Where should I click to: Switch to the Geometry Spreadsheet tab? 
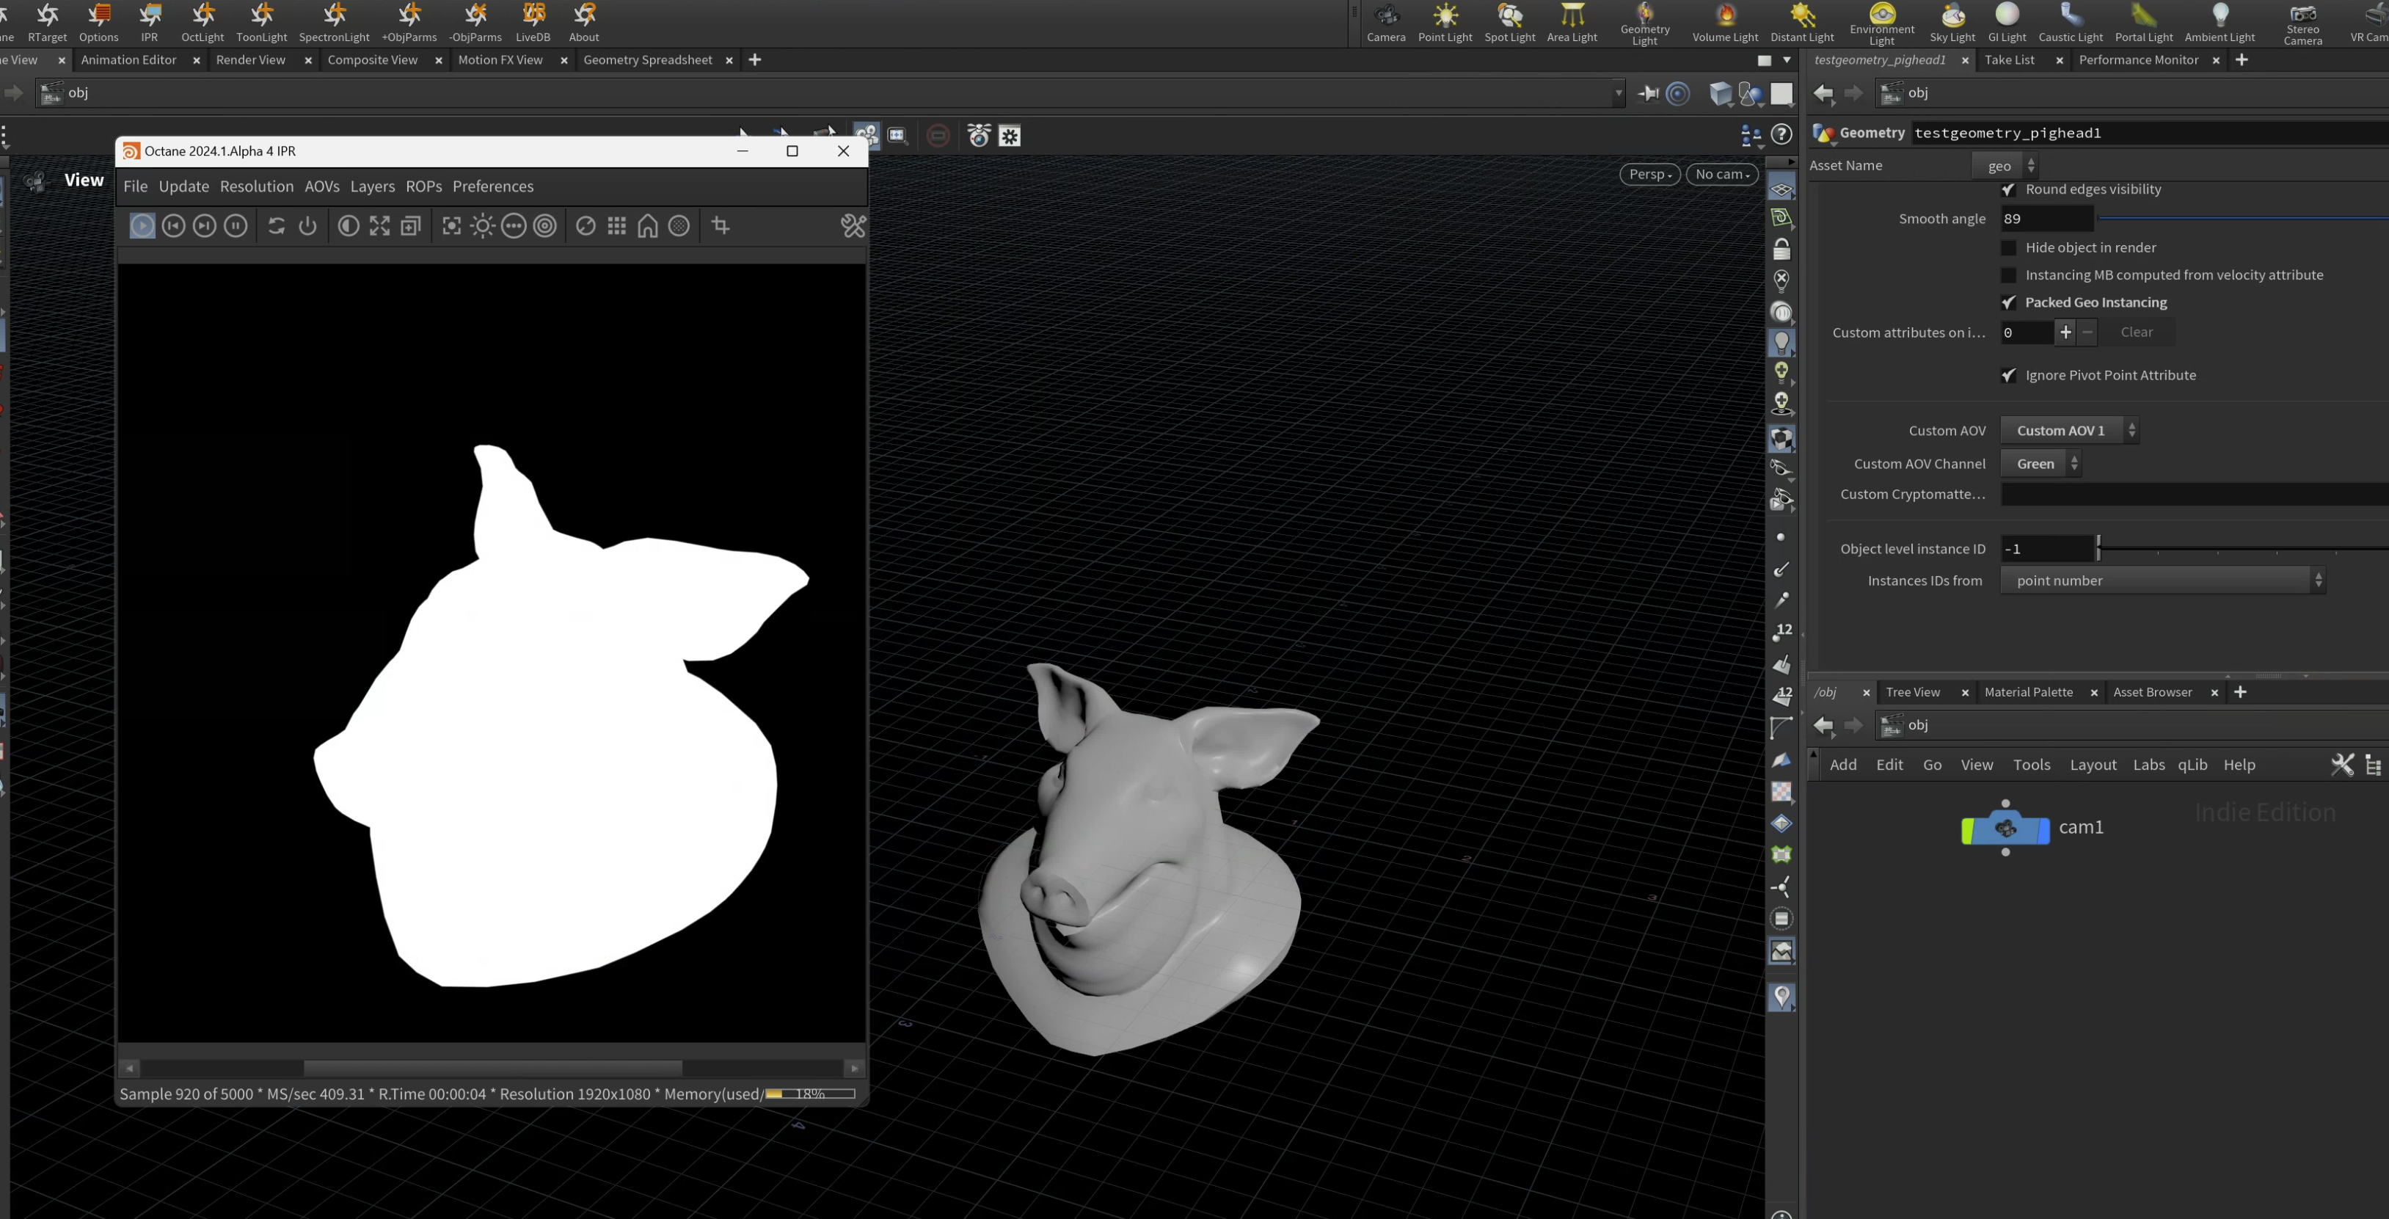click(647, 59)
